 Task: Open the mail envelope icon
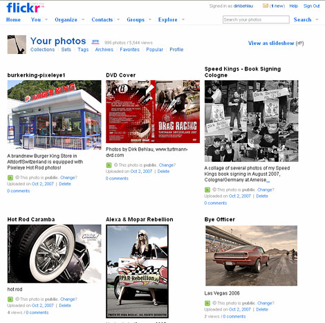pyautogui.click(x=266, y=6)
